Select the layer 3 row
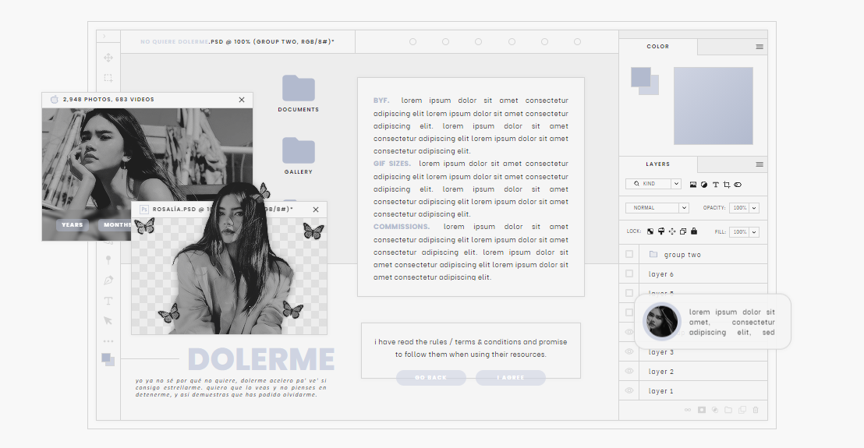This screenshot has height=448, width=864. pyautogui.click(x=703, y=352)
